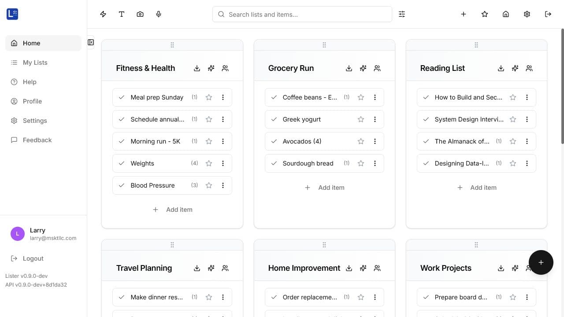Click the plus icon in top toolbar

pyautogui.click(x=464, y=14)
